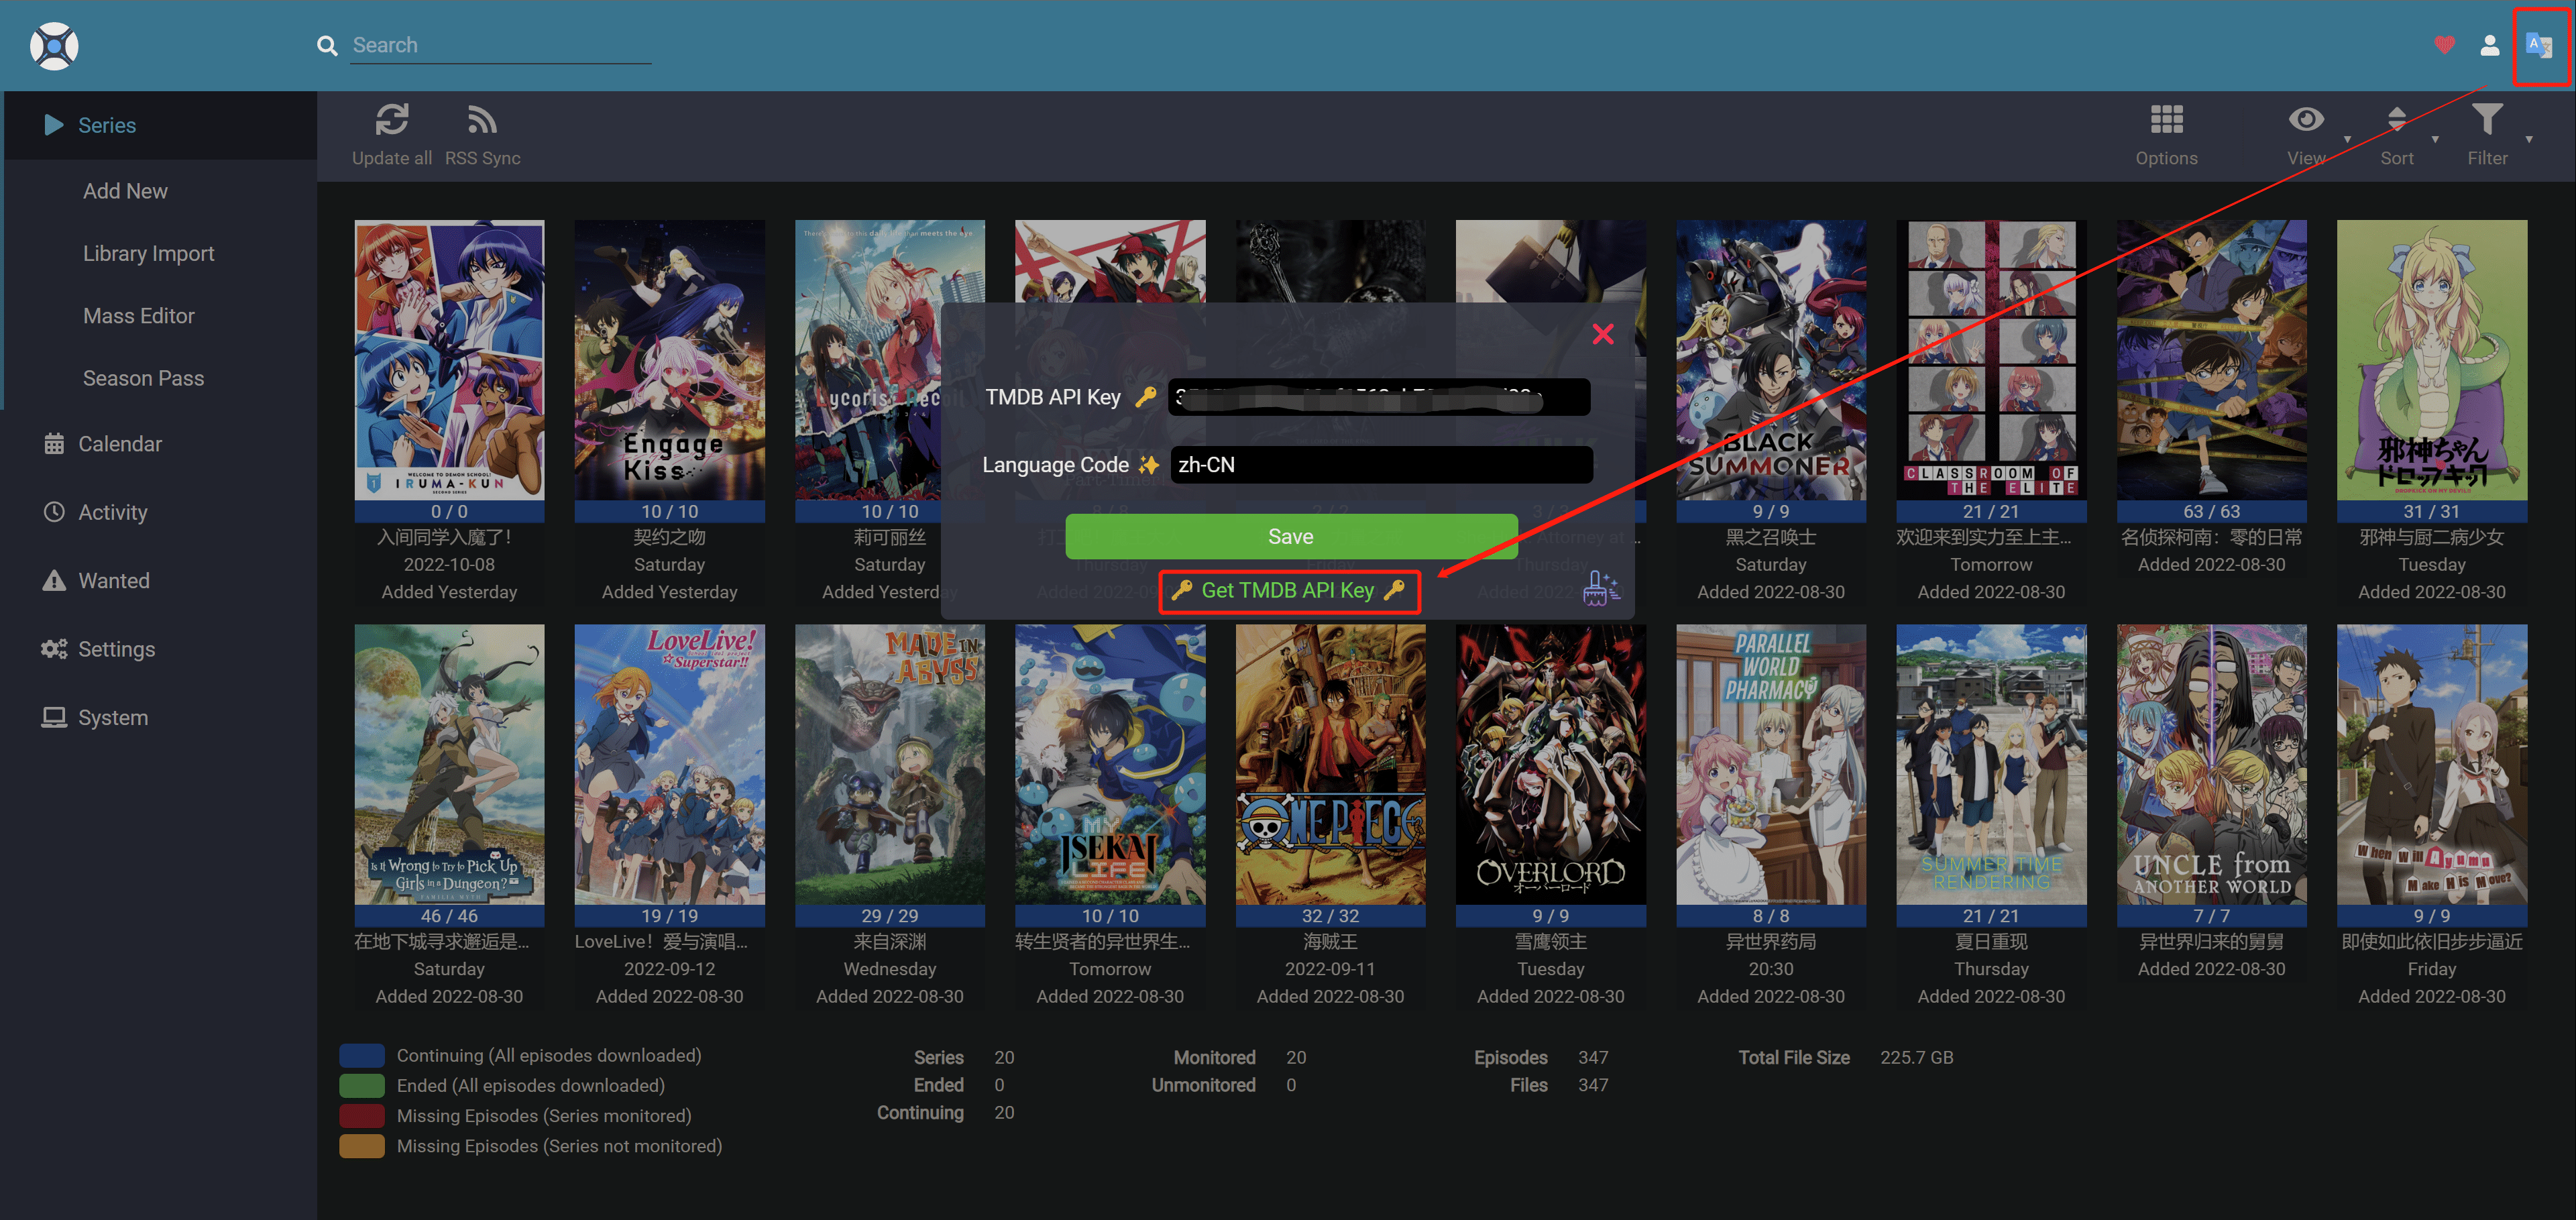The height and width of the screenshot is (1220, 2576).
Task: Click the search magnifier icon
Action: click(x=327, y=46)
